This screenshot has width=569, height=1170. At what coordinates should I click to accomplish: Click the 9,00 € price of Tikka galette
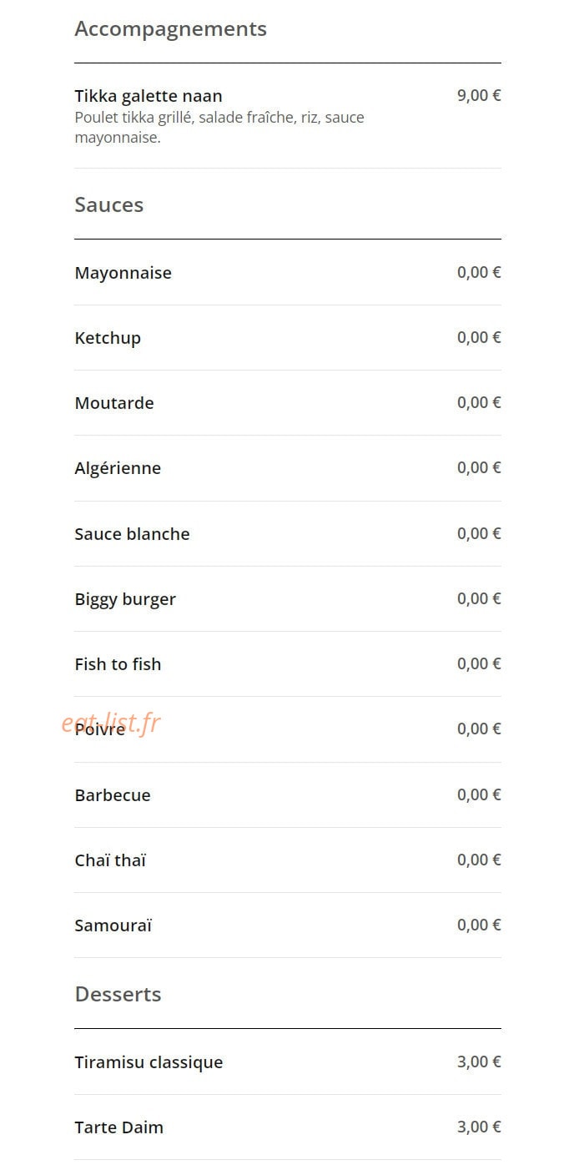(x=479, y=95)
